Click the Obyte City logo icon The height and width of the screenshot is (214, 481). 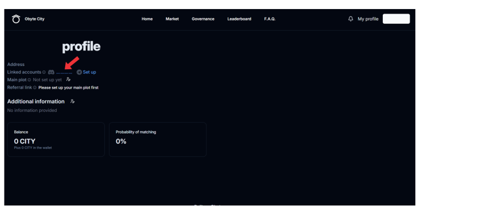(x=16, y=19)
